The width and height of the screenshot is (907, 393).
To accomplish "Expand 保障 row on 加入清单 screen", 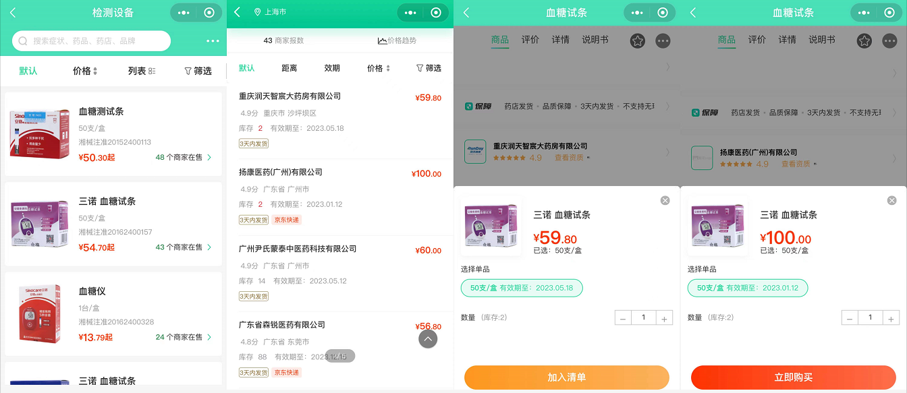I will [567, 106].
